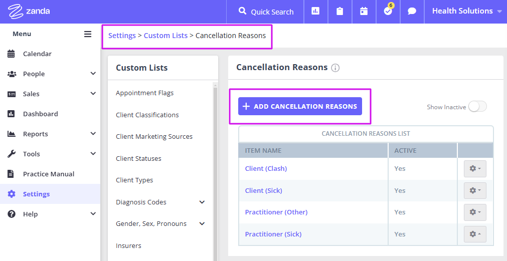Open gear dropdown for Client (Clash)

tap(475, 169)
